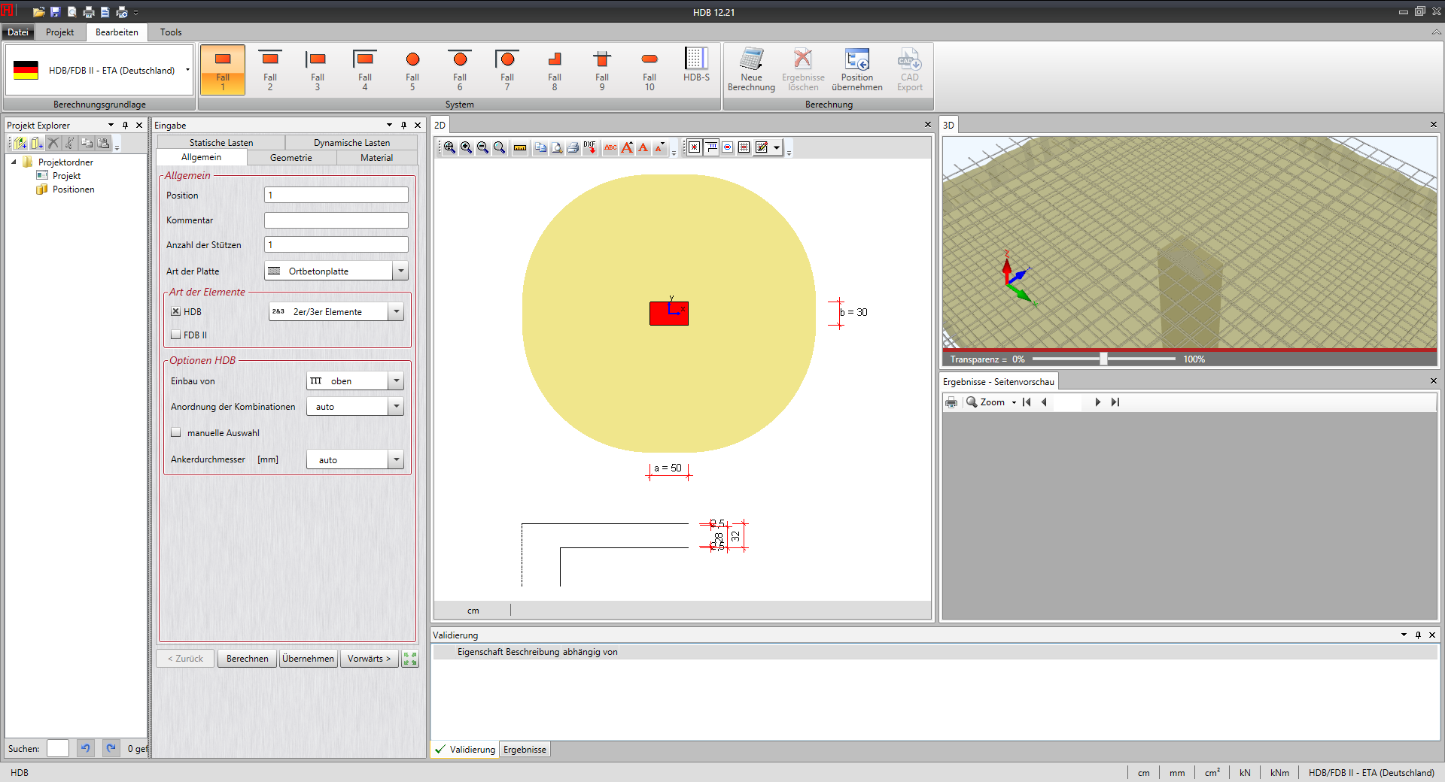Click Position übernehmen in ribbon

point(857,70)
